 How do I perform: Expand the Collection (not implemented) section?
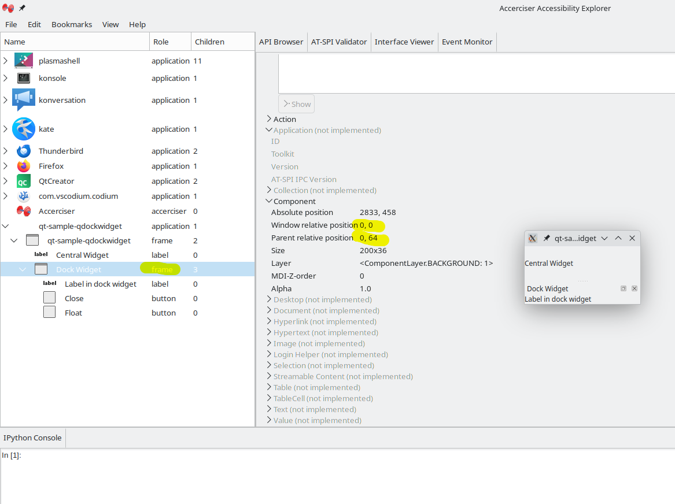click(269, 190)
